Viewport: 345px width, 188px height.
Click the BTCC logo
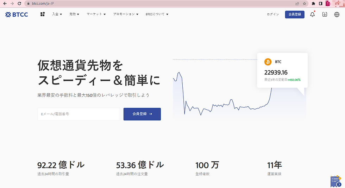click(x=17, y=14)
